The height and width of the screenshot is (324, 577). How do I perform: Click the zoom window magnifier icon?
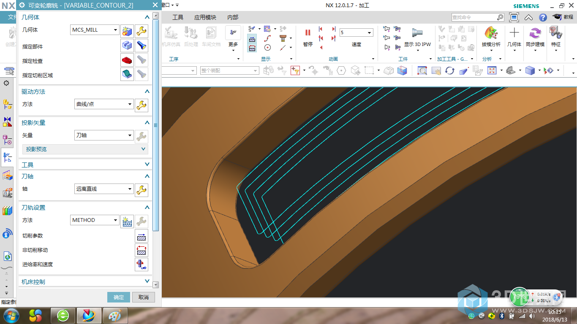[422, 71]
